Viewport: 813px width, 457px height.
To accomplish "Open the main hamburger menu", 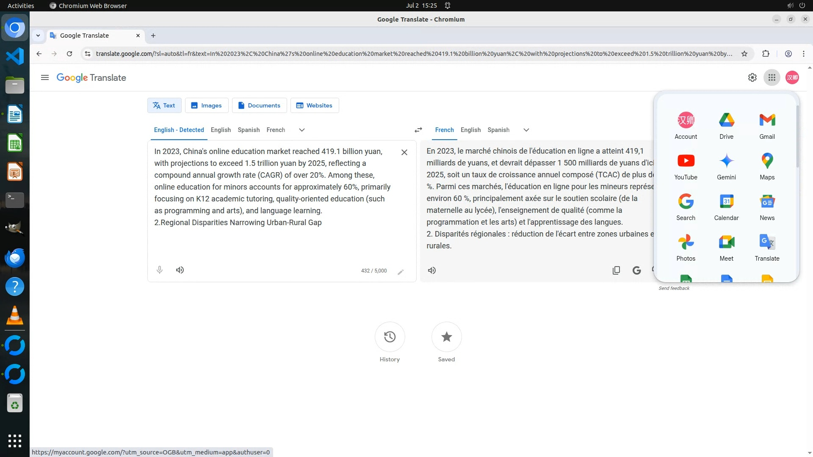I will [45, 77].
